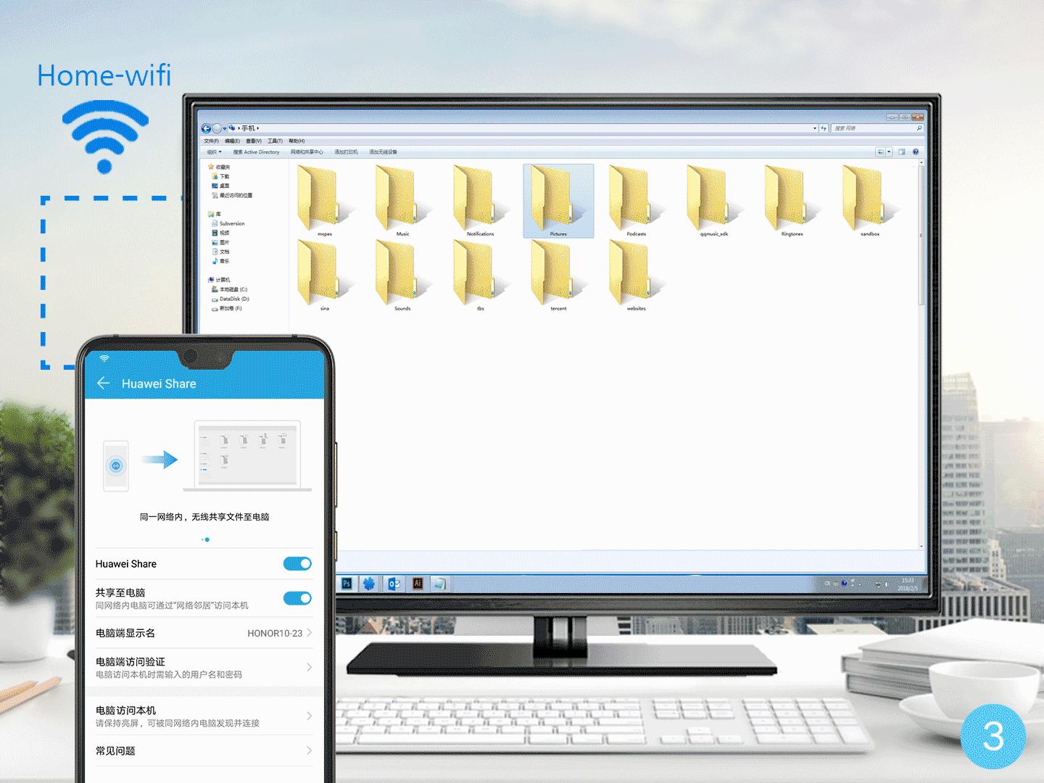This screenshot has width=1044, height=783.
Task: Open the view options dropdown arrow
Action: pyautogui.click(x=888, y=152)
